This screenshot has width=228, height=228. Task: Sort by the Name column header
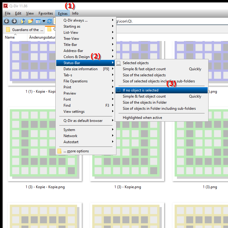15,37
